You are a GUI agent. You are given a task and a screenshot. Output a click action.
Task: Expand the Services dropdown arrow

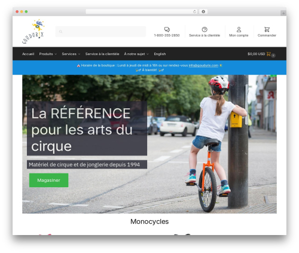click(79, 54)
